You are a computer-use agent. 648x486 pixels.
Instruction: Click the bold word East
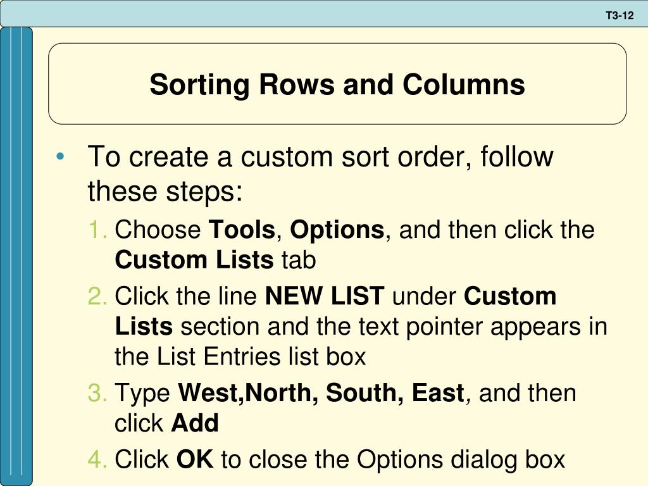pos(438,393)
